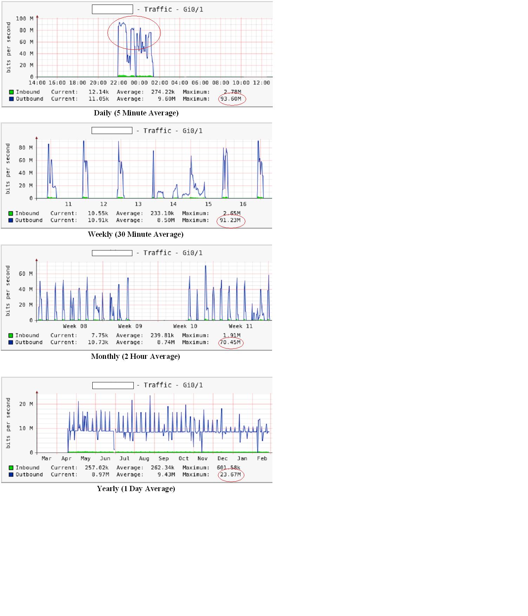The image size is (528, 616).
Task: Click the 8.97M outbound current value
Action: [x=100, y=475]
